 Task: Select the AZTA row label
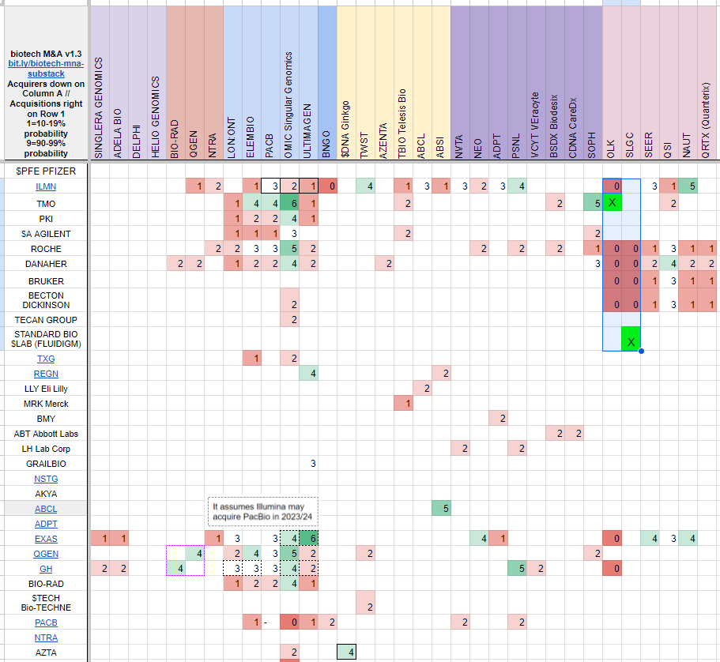(x=46, y=653)
